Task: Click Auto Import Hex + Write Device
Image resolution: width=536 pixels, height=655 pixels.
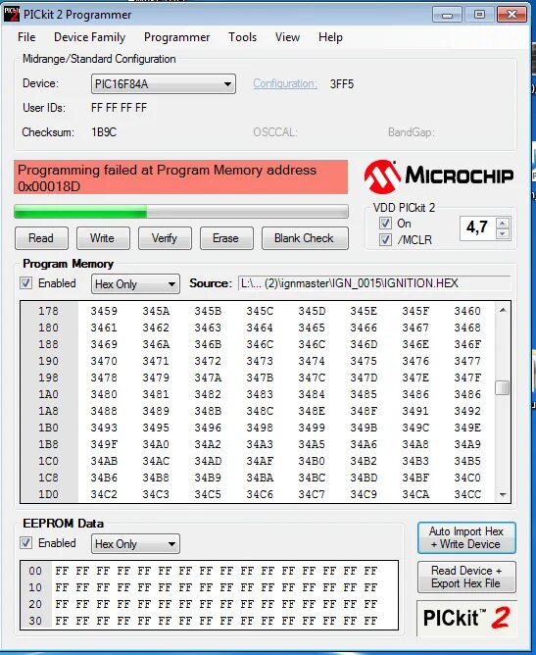Action: [x=466, y=538]
